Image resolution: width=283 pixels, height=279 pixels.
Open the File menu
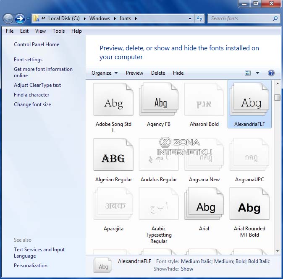[x=10, y=31]
